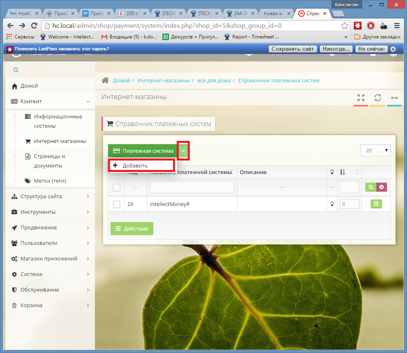Viewport: 407px width, 353px height.
Task: Click the browser back arrow
Action: [x=10, y=25]
